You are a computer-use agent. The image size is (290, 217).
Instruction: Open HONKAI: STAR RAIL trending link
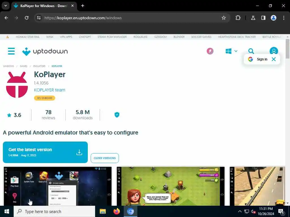click(27, 37)
